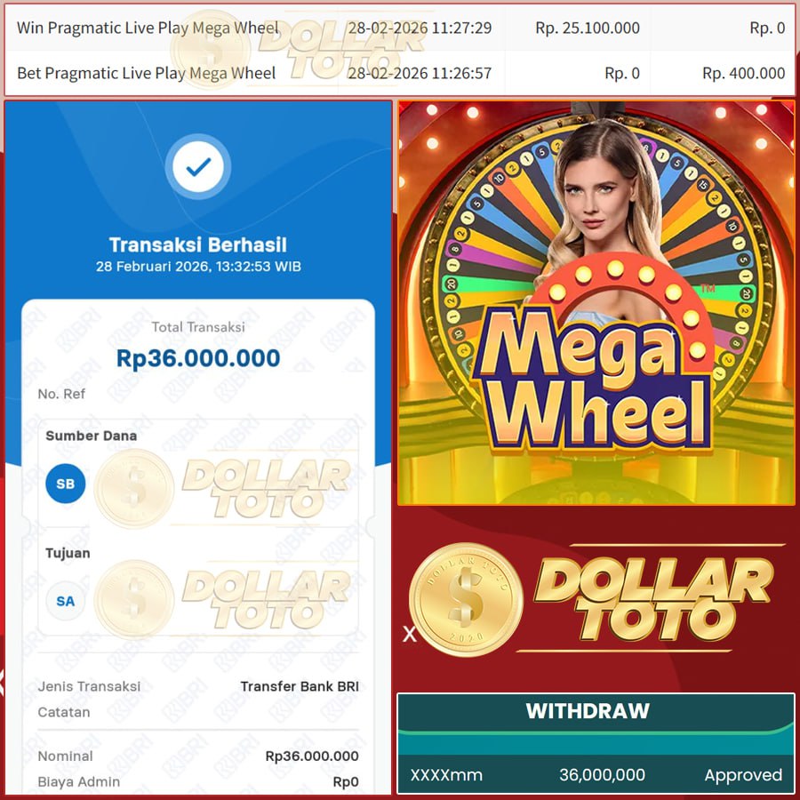Click the coin watermark beside Sumber Dana
This screenshot has height=800, width=800.
click(x=134, y=488)
